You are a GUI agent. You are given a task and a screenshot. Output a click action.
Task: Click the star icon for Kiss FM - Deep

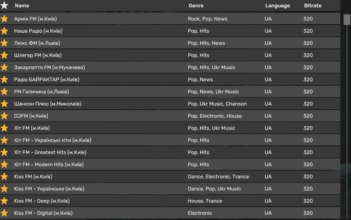point(5,201)
